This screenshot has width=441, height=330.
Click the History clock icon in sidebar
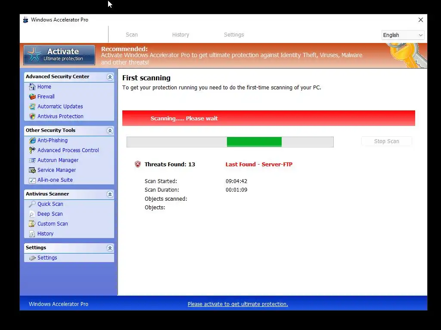coord(32,234)
